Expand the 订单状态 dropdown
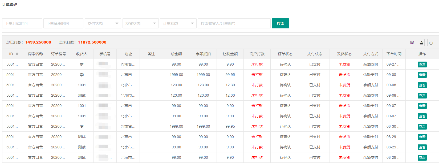This screenshot has height=163, width=439. [x=178, y=23]
